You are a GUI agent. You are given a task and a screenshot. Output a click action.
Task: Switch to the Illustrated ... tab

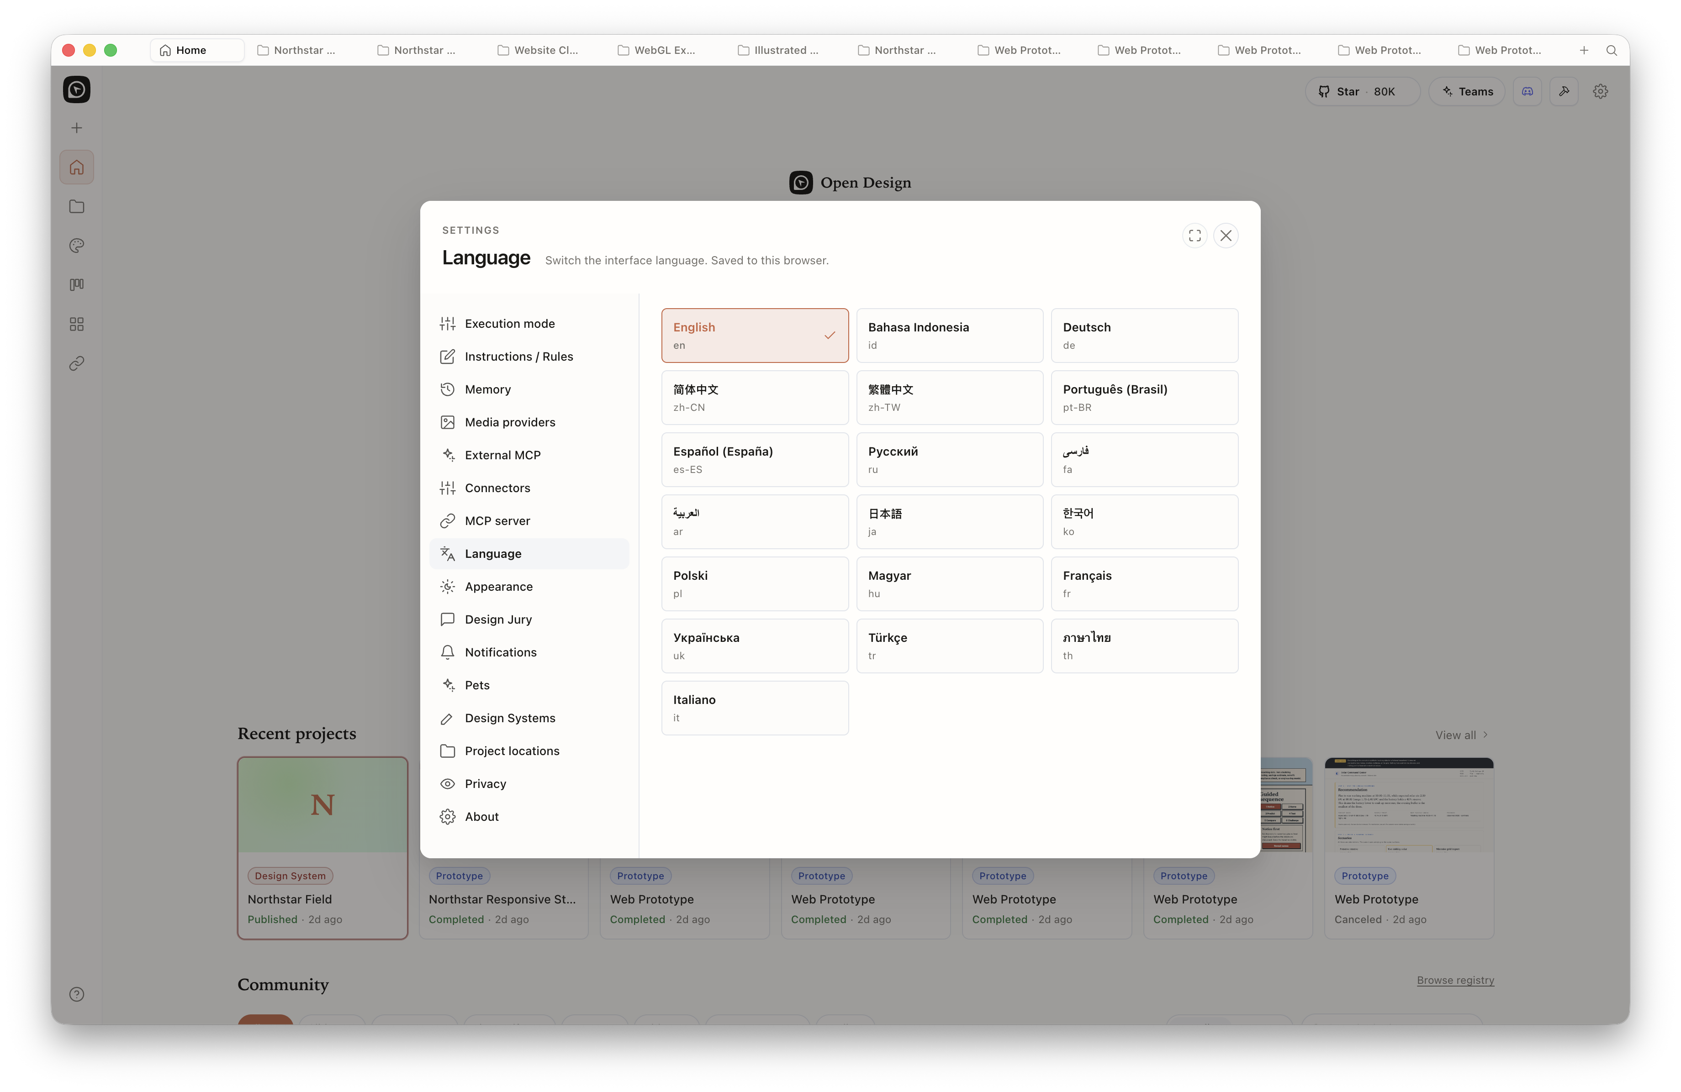[x=777, y=50]
